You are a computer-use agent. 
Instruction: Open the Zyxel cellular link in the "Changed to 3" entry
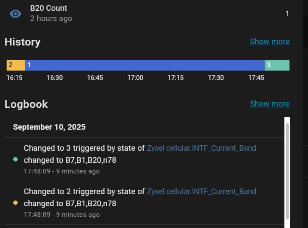(201, 148)
